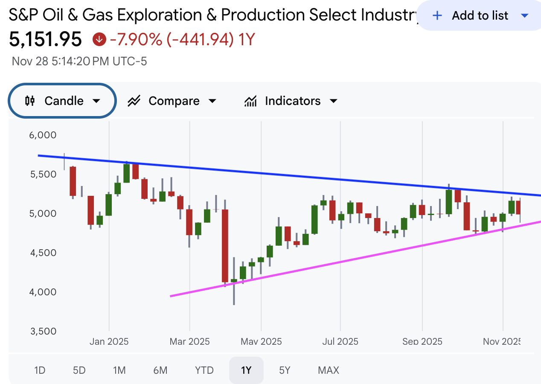This screenshot has width=541, height=384.
Task: Open the Candle dropdown arrow
Action: pyautogui.click(x=96, y=101)
